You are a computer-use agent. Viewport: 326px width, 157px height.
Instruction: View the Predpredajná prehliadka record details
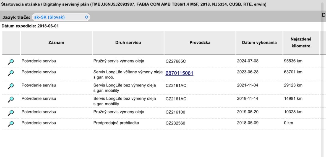[11, 123]
